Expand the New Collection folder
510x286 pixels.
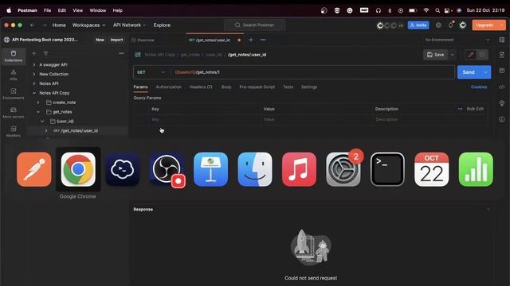(33, 74)
